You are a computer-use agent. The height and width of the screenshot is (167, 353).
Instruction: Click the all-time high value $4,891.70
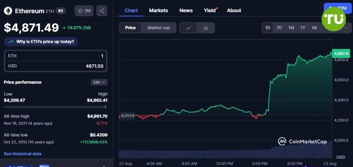97,116
